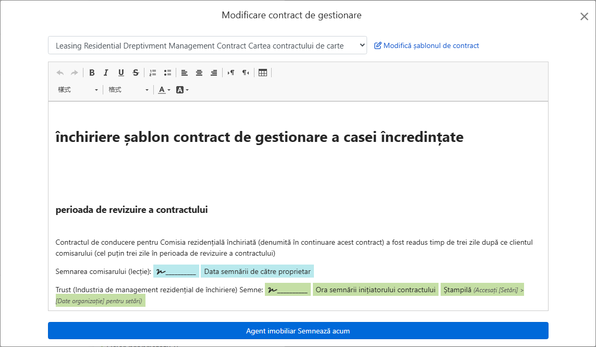Image resolution: width=596 pixels, height=347 pixels.
Task: Select the Data semnării de către proprietar field
Action: click(258, 271)
